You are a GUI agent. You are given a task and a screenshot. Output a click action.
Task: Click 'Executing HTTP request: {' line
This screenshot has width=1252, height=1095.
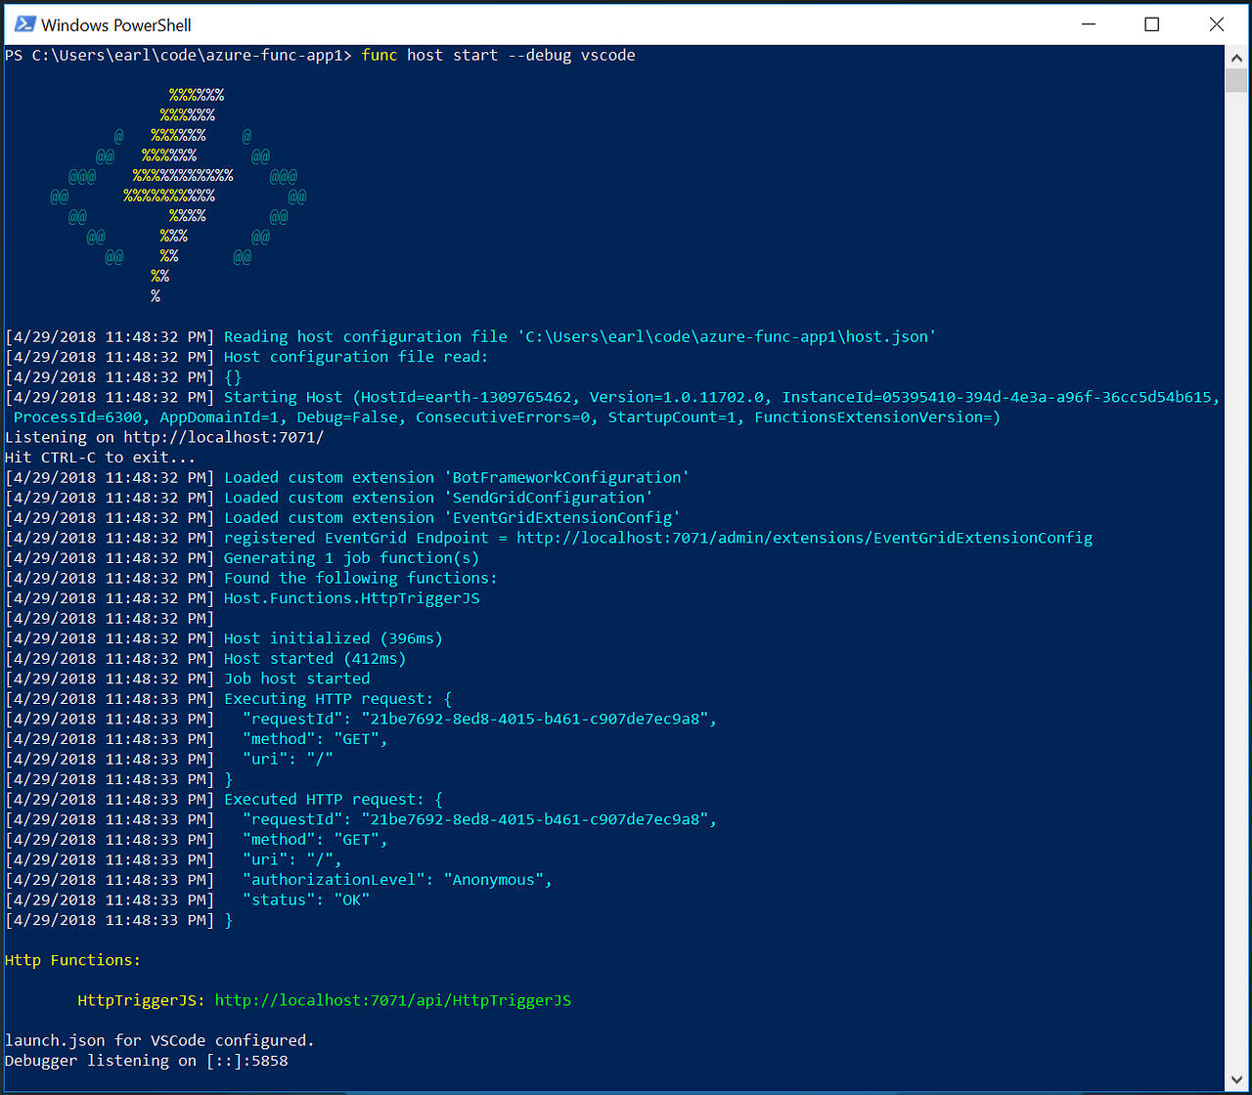[x=229, y=699]
